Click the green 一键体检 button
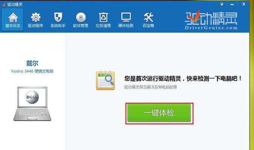 tap(159, 113)
